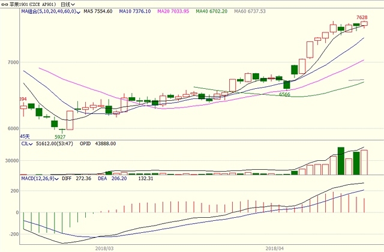Screen dimensions: 384x252
Task: Click the MA10 7376.10 value
Action: coord(135,11)
